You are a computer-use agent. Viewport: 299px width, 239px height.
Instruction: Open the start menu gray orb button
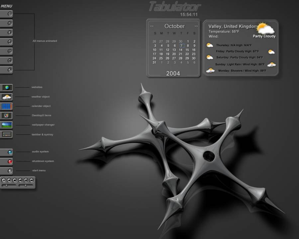(x=10, y=171)
